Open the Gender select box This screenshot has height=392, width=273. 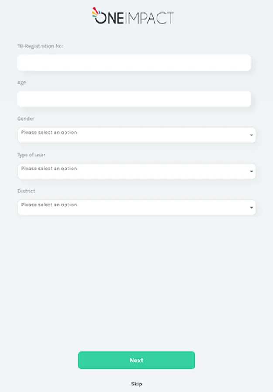[136, 135]
